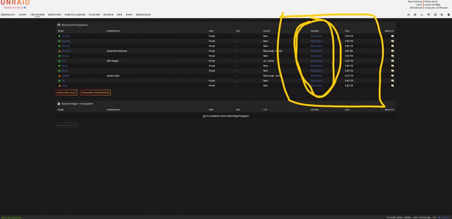This screenshot has height=219, width=452.
Task: Open the Benutzer menu
Action: coord(55,15)
